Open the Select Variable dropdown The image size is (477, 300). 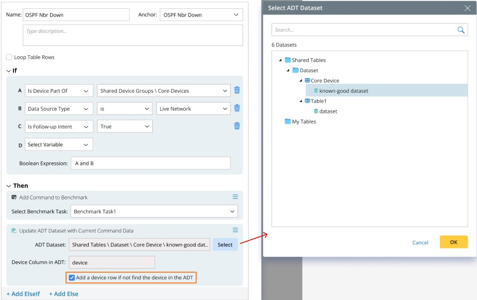59,144
